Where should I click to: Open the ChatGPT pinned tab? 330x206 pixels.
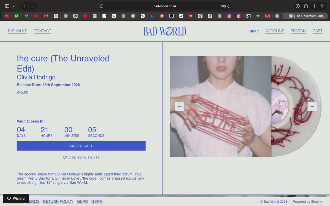click(75, 16)
